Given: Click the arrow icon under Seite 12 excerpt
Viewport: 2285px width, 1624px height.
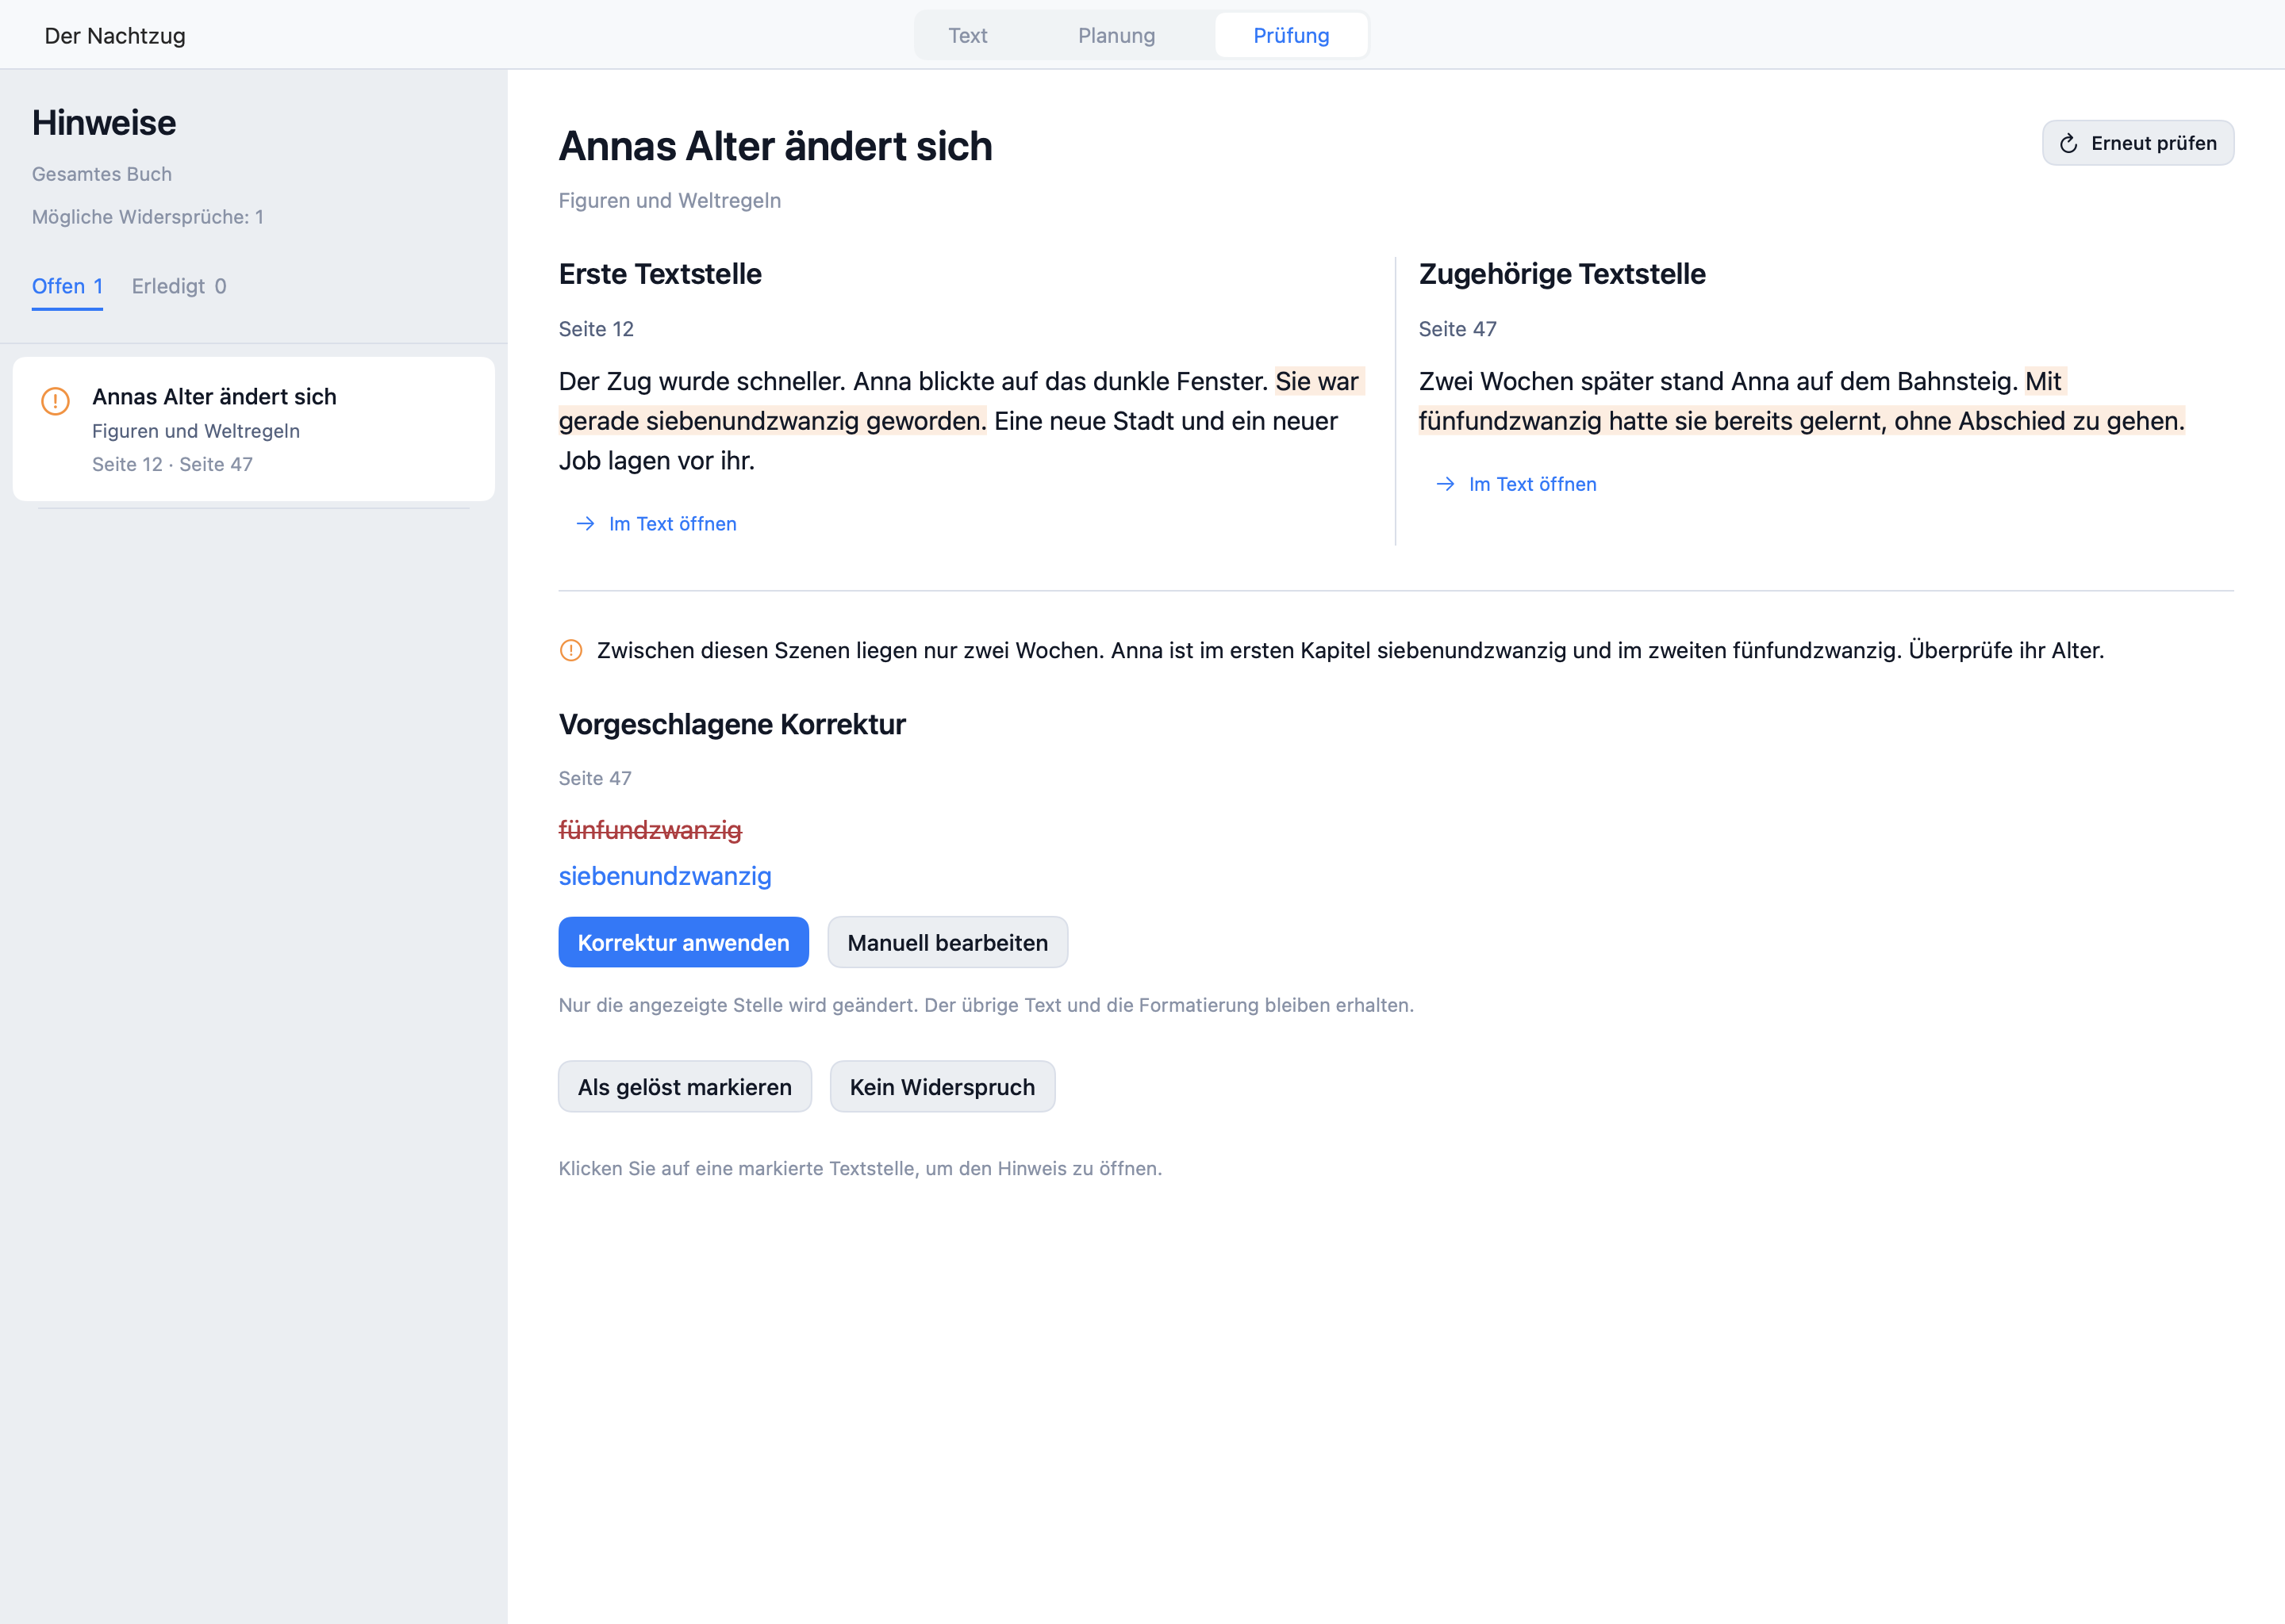Looking at the screenshot, I should click(x=586, y=524).
